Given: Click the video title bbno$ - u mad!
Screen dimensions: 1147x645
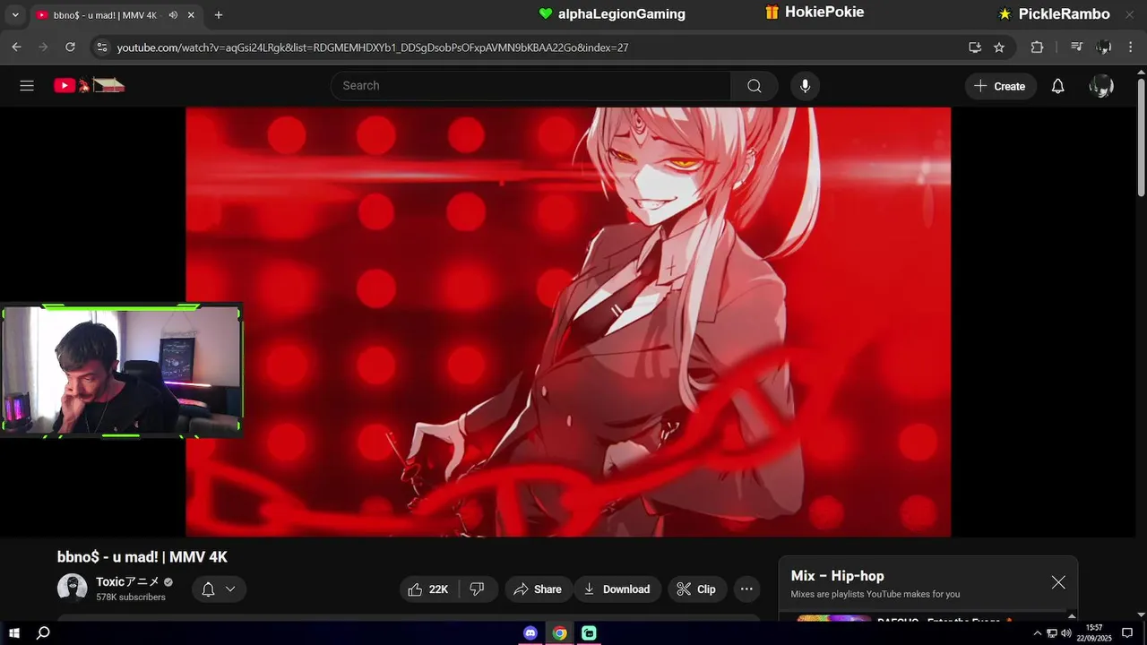Looking at the screenshot, I should (x=142, y=557).
